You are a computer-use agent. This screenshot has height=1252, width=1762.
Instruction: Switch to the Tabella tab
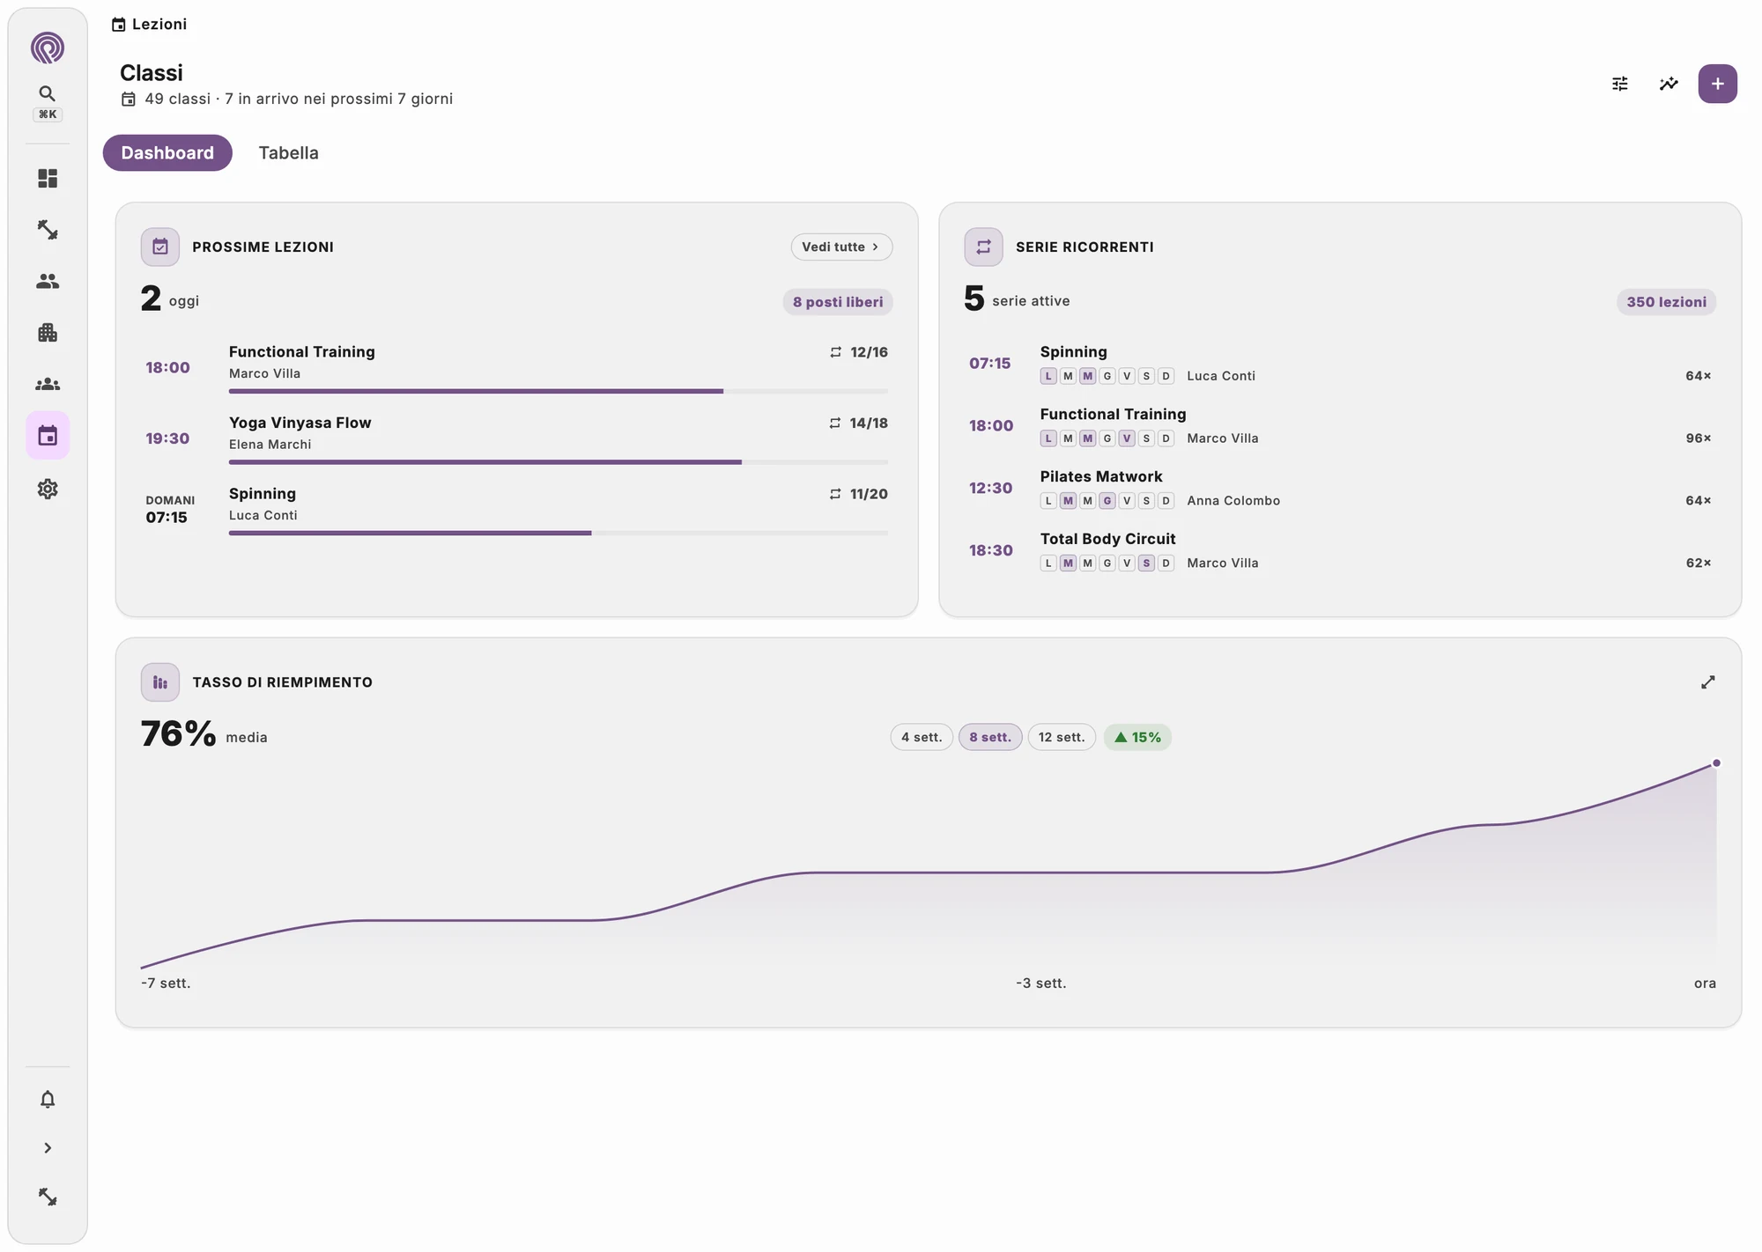[x=288, y=153]
